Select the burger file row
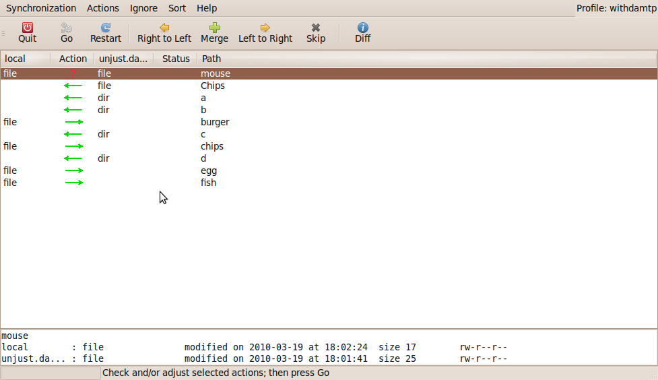 (x=215, y=122)
